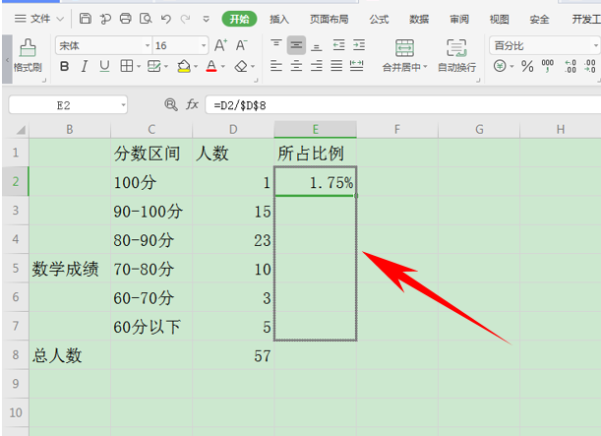Click 合并居中 merge and center

[404, 56]
